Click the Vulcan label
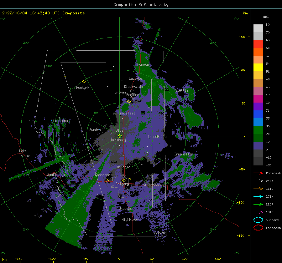 tap(159, 232)
